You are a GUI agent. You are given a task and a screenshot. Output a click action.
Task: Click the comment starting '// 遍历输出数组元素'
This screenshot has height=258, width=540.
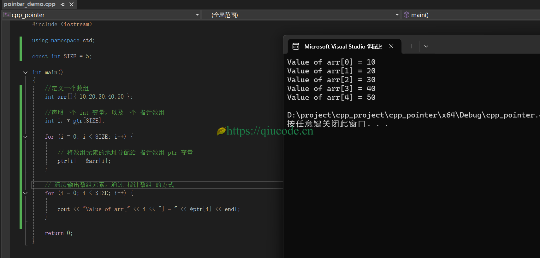click(x=110, y=185)
